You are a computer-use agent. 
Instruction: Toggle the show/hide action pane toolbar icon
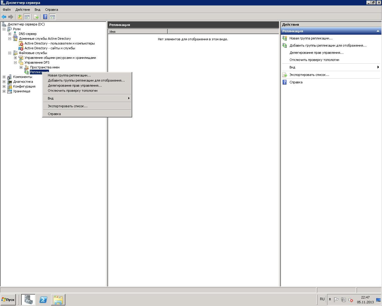click(x=52, y=17)
